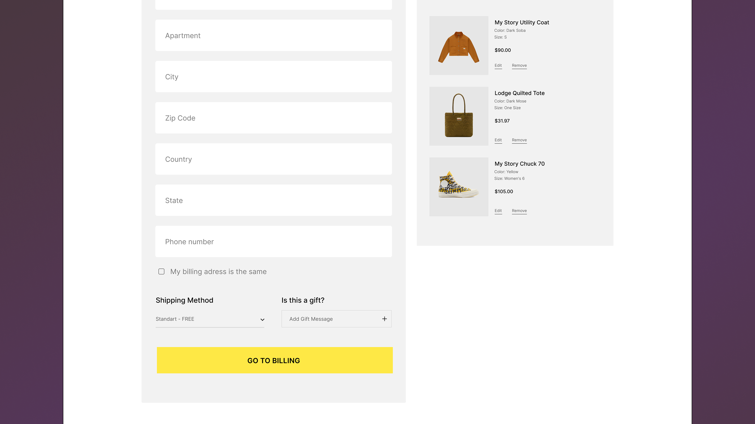Image resolution: width=755 pixels, height=424 pixels.
Task: Remove the My Story Utility Coat
Action: (x=519, y=65)
